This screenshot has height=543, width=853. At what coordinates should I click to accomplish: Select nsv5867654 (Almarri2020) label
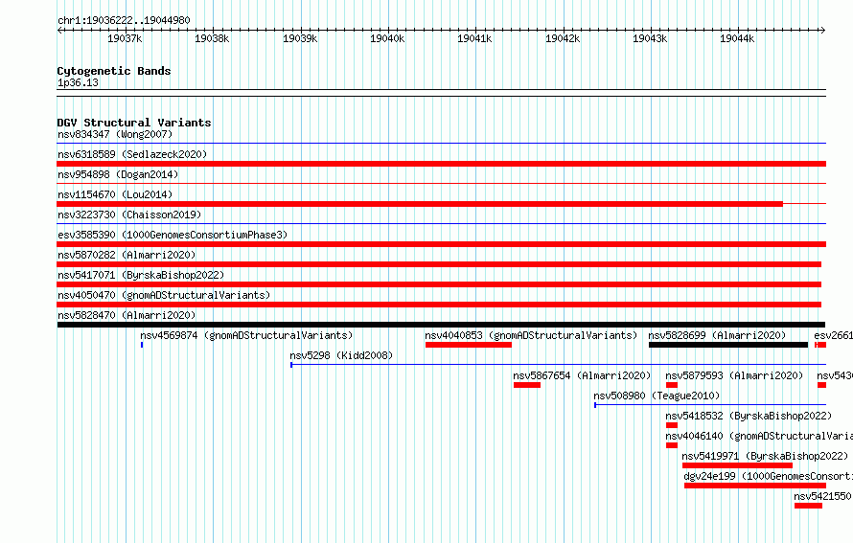click(x=582, y=375)
